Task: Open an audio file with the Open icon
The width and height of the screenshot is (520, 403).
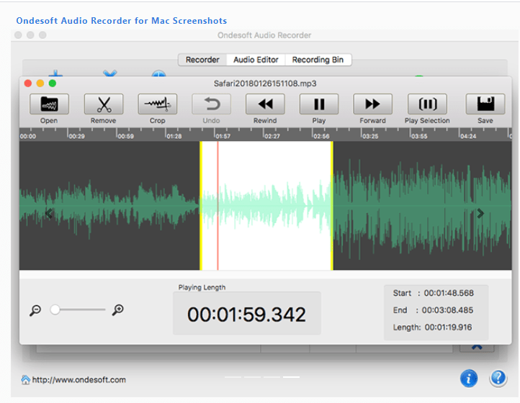Action: tap(49, 104)
